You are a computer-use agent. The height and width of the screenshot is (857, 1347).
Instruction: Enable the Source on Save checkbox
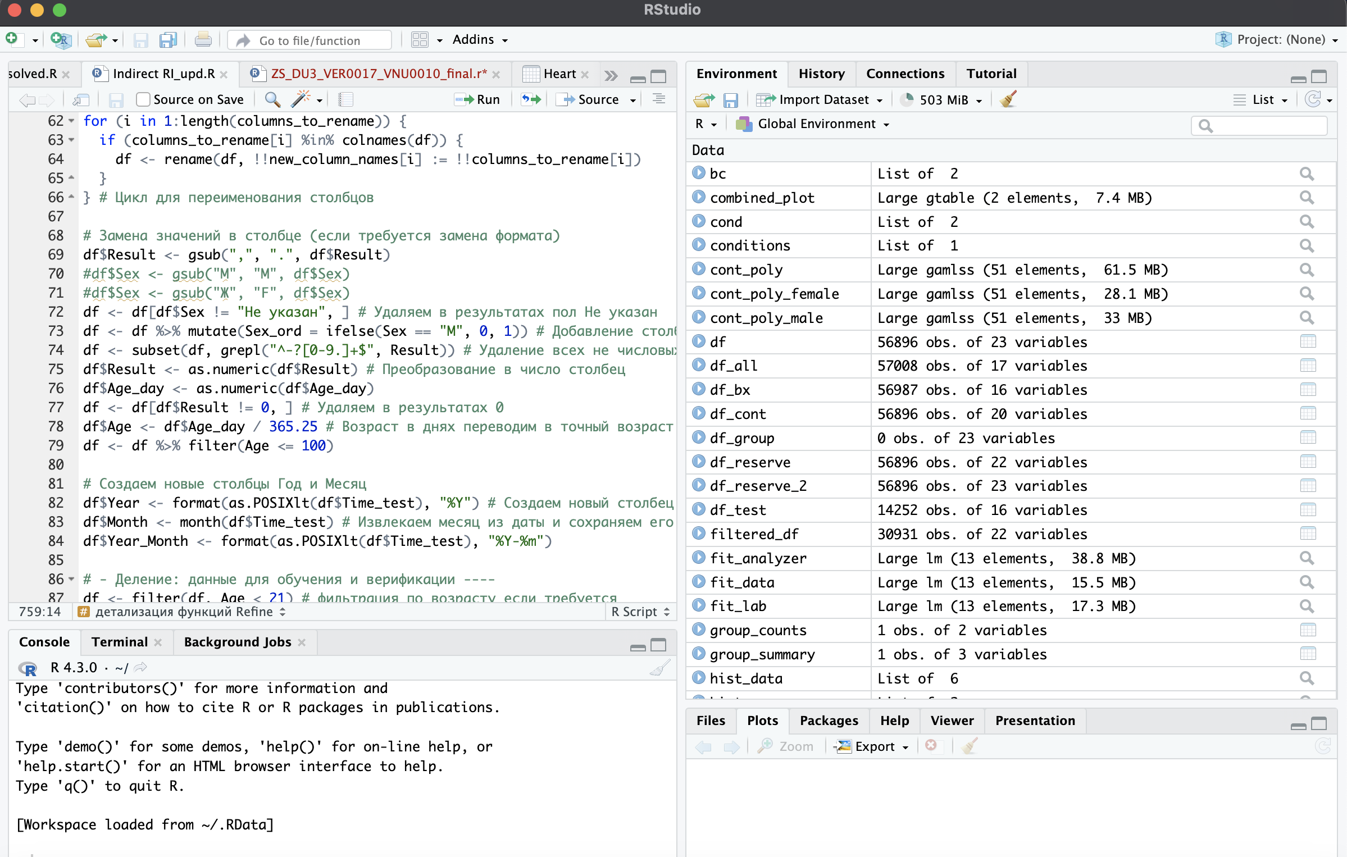pos(143,99)
